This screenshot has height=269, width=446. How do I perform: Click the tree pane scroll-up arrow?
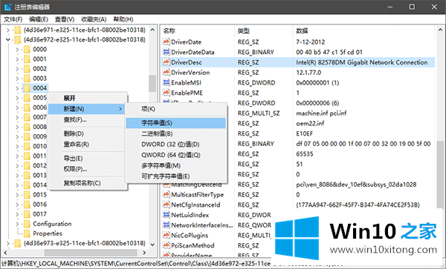[x=152, y=30]
